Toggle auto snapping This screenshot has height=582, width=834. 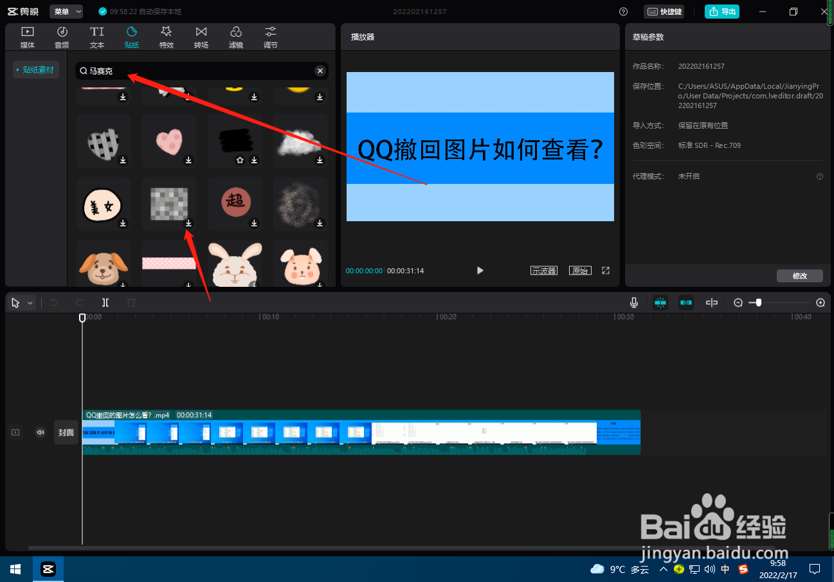click(686, 303)
